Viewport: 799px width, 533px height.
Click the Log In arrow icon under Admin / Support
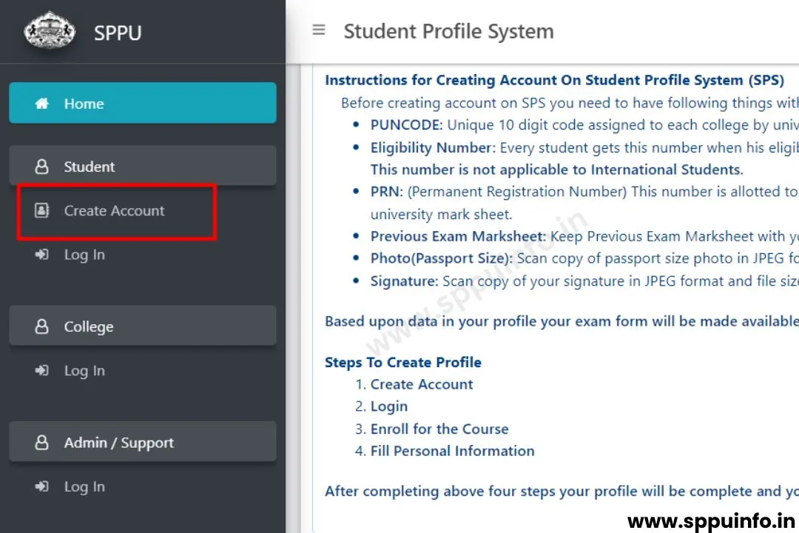click(x=42, y=486)
